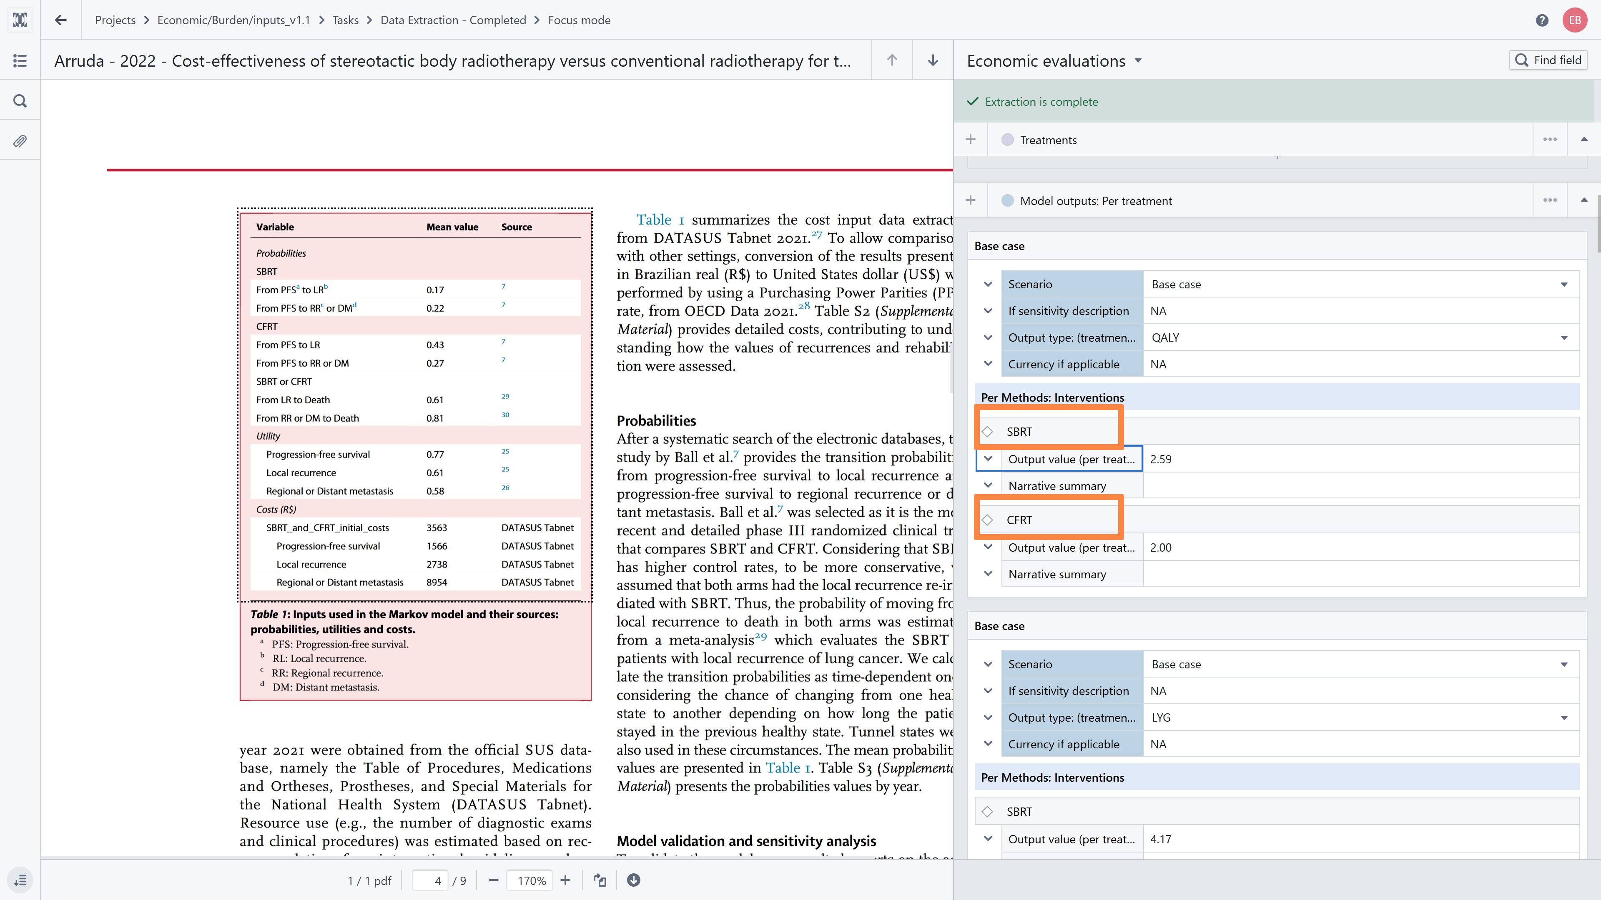This screenshot has height=900, width=1601.
Task: Edit first If sensitivity description NA field
Action: click(x=1361, y=311)
